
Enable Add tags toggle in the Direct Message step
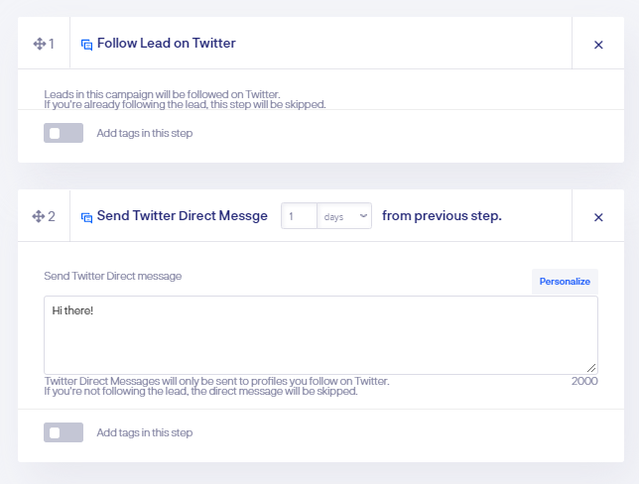[64, 432]
